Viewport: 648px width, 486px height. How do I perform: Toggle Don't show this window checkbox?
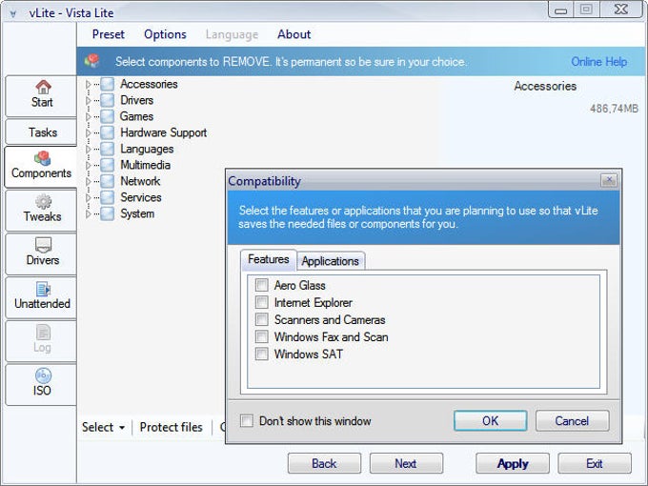(x=247, y=420)
